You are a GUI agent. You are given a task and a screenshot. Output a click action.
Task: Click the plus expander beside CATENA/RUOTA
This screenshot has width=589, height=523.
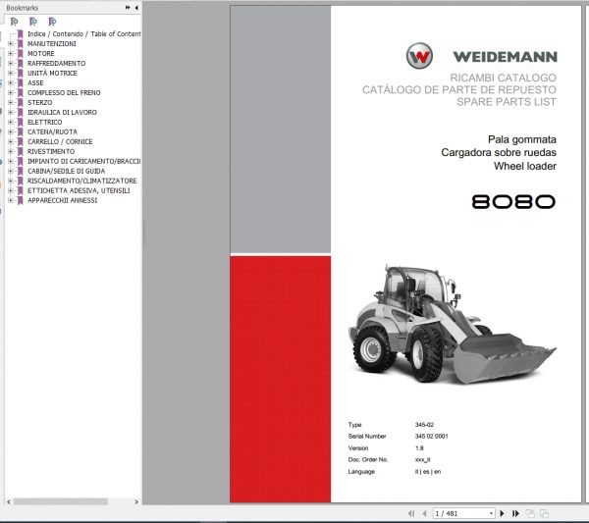pyautogui.click(x=11, y=131)
